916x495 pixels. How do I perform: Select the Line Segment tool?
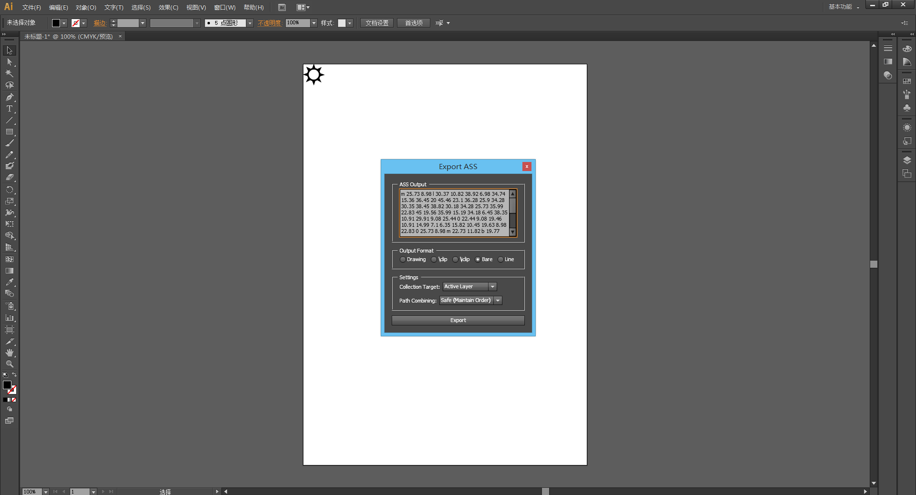click(10, 120)
